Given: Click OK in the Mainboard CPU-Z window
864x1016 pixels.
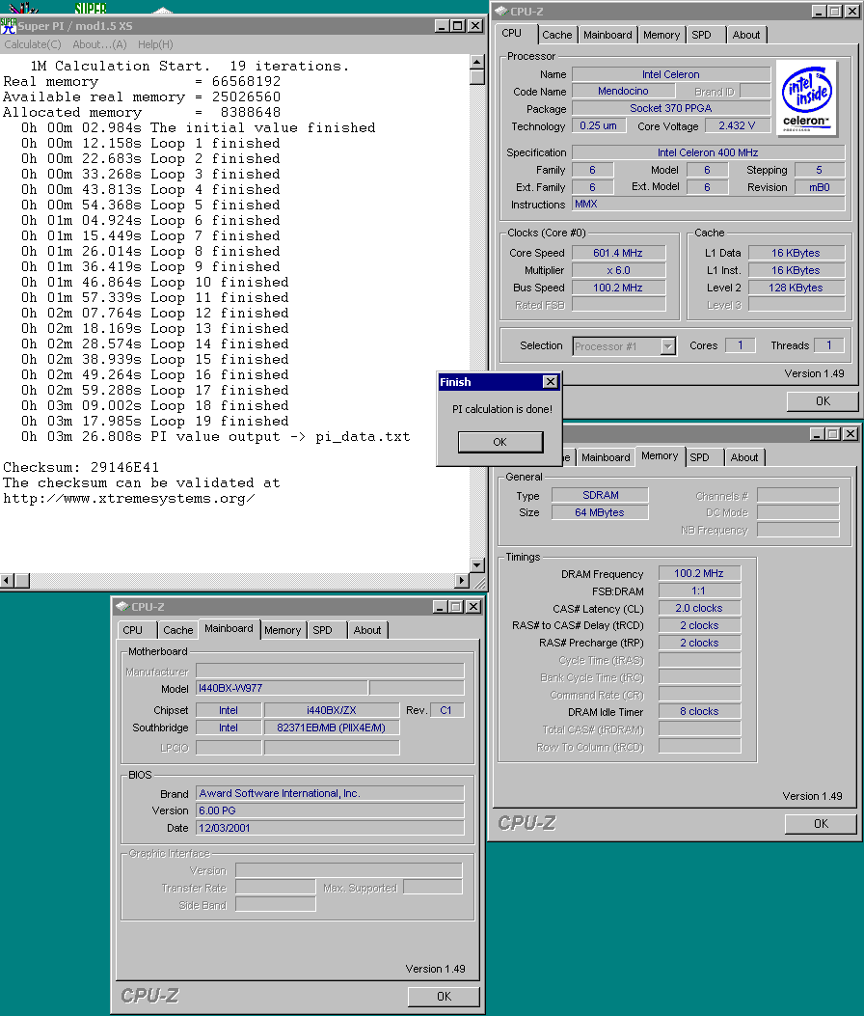Looking at the screenshot, I should 444,997.
